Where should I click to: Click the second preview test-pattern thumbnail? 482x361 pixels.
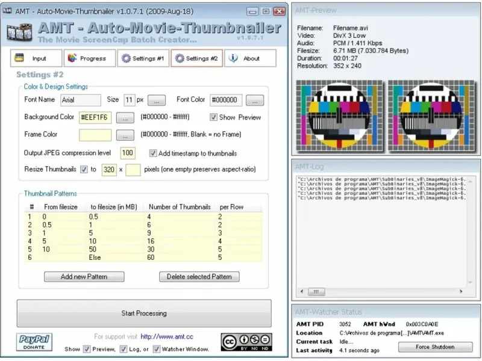[x=431, y=116]
